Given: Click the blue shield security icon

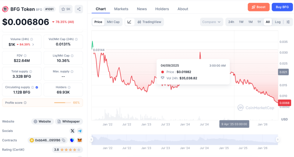Looking at the screenshot, I should (72, 140).
